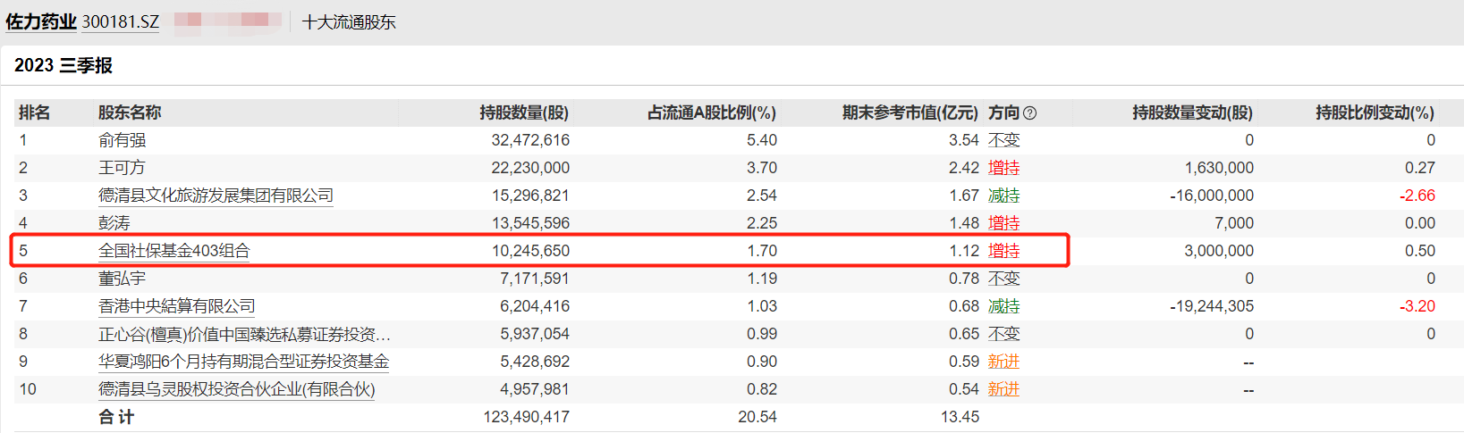
Task: Open the 佐力药业 stock name link
Action: (41, 21)
